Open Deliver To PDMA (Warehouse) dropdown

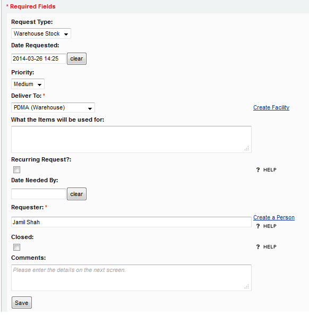53,108
